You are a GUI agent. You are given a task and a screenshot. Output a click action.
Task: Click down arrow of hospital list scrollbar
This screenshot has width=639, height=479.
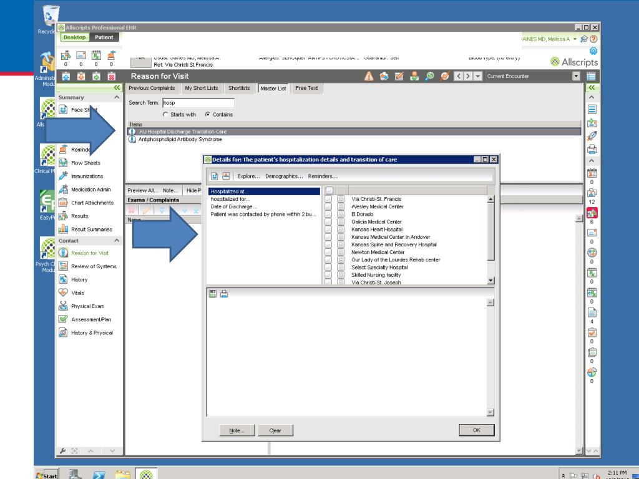(490, 280)
